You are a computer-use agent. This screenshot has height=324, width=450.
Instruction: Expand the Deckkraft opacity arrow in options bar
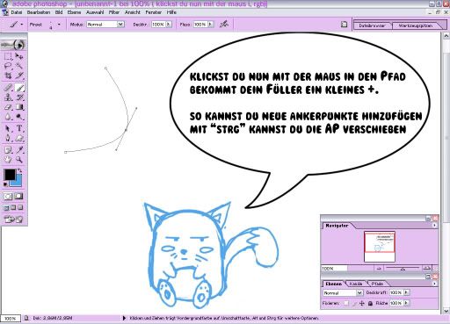[x=169, y=25]
